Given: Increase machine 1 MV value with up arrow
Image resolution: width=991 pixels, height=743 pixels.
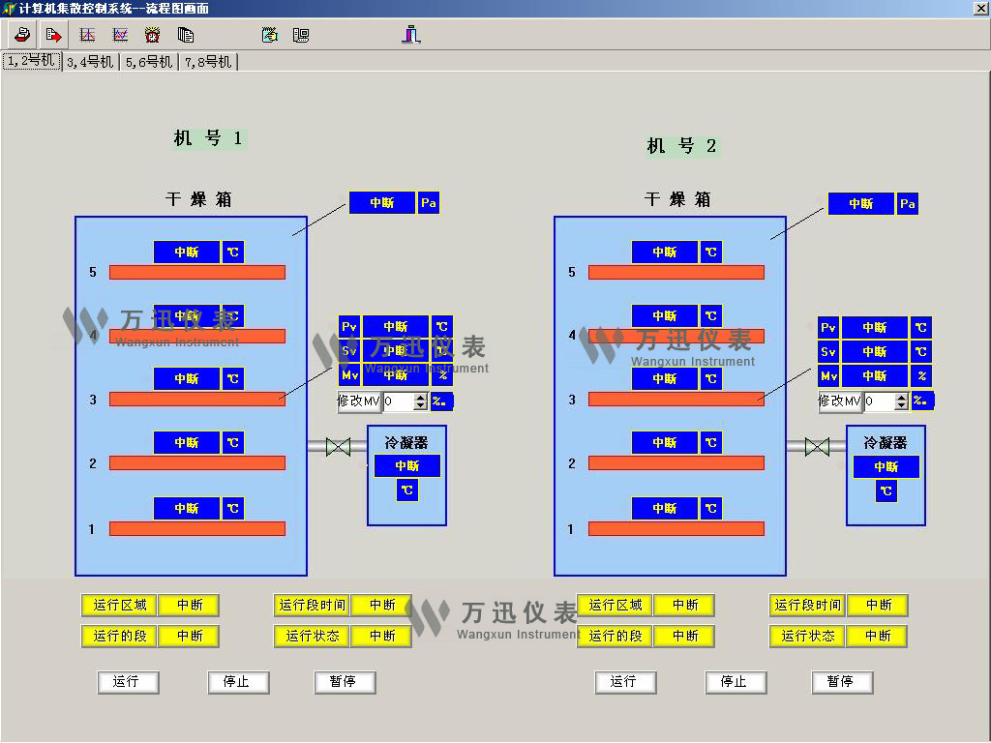Looking at the screenshot, I should [420, 397].
